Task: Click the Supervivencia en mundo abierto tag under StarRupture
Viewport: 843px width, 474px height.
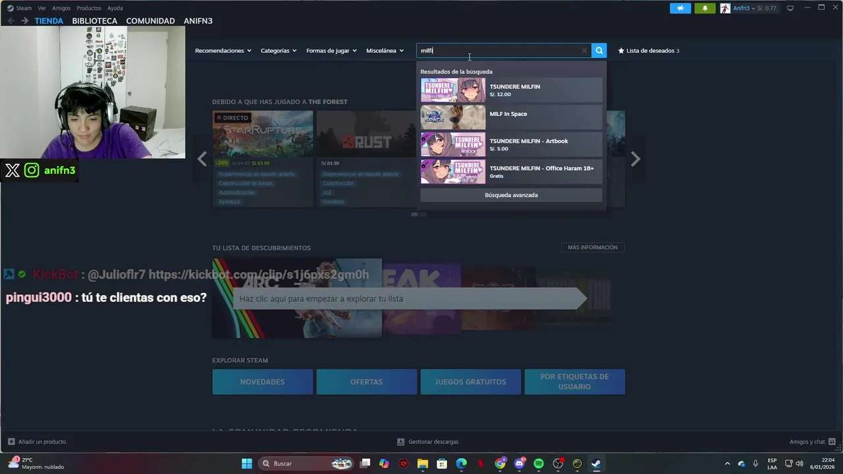Action: point(257,174)
